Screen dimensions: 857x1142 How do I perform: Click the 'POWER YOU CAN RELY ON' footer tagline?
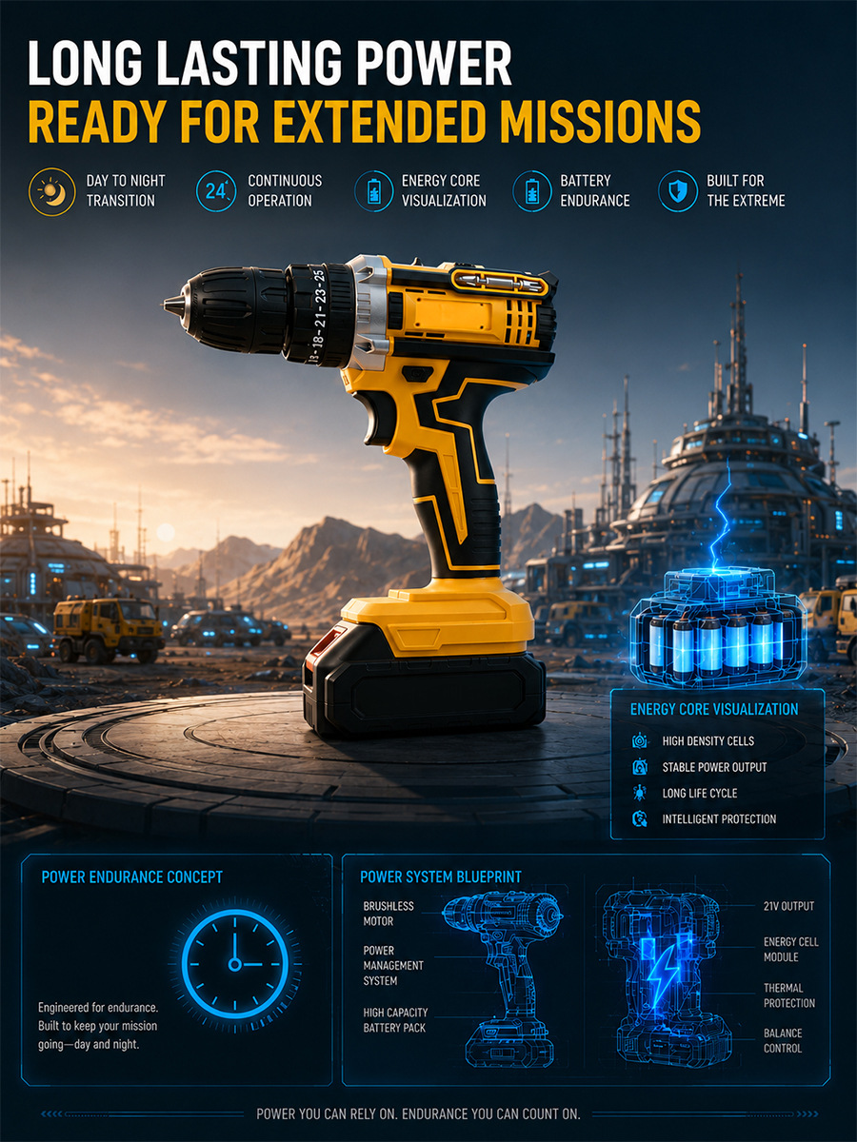[x=419, y=1113]
